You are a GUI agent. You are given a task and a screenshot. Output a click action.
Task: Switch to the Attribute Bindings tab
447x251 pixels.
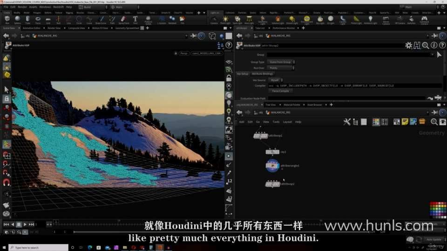click(x=262, y=74)
